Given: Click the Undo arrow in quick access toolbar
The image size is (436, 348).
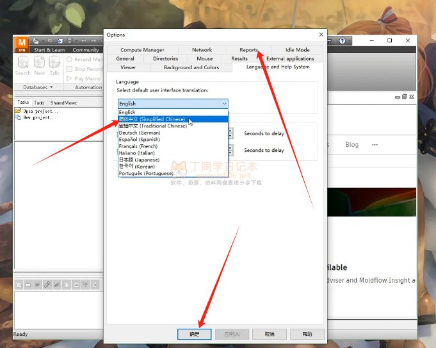Looking at the screenshot, I should 85,41.
